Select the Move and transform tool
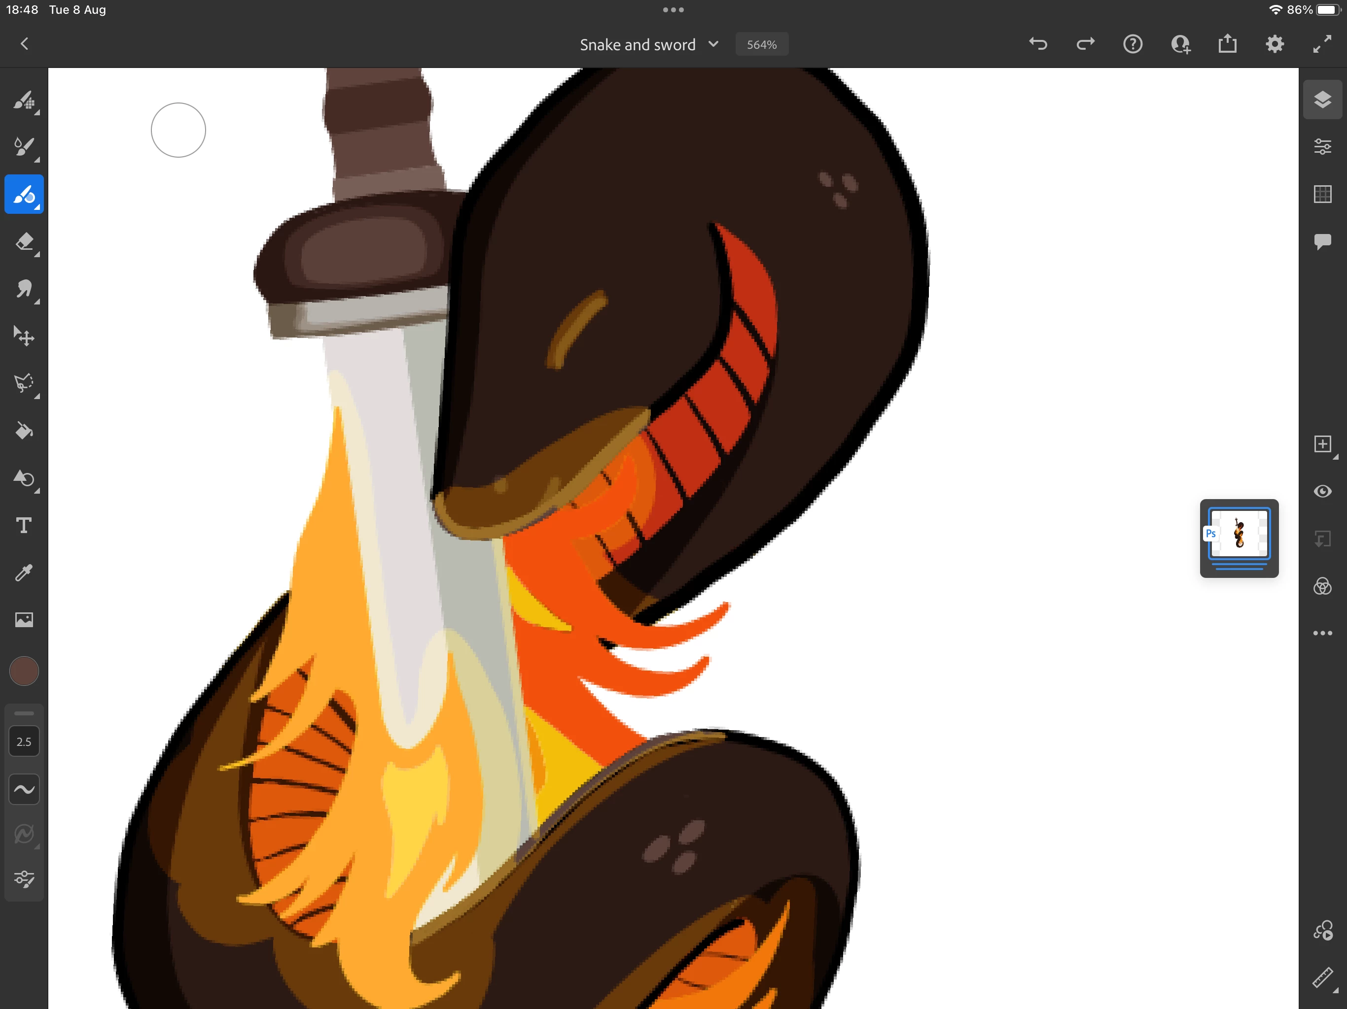 [24, 336]
